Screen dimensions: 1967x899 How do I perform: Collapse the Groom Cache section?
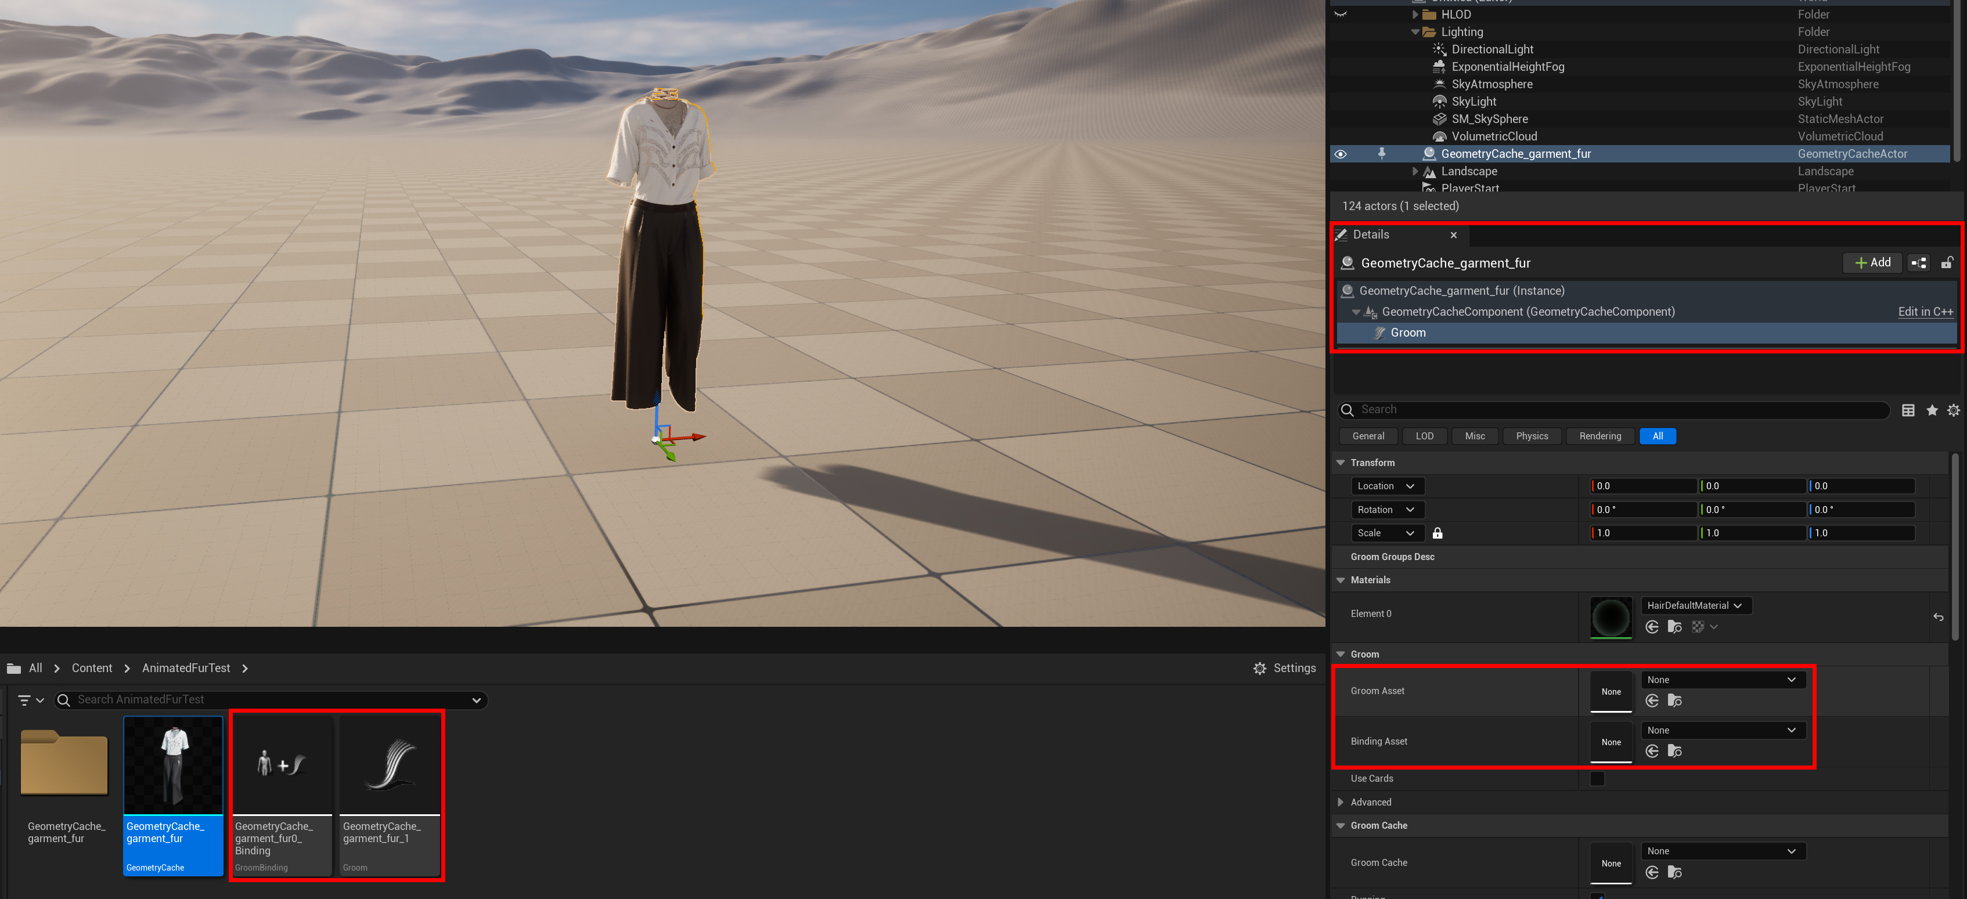(1340, 826)
